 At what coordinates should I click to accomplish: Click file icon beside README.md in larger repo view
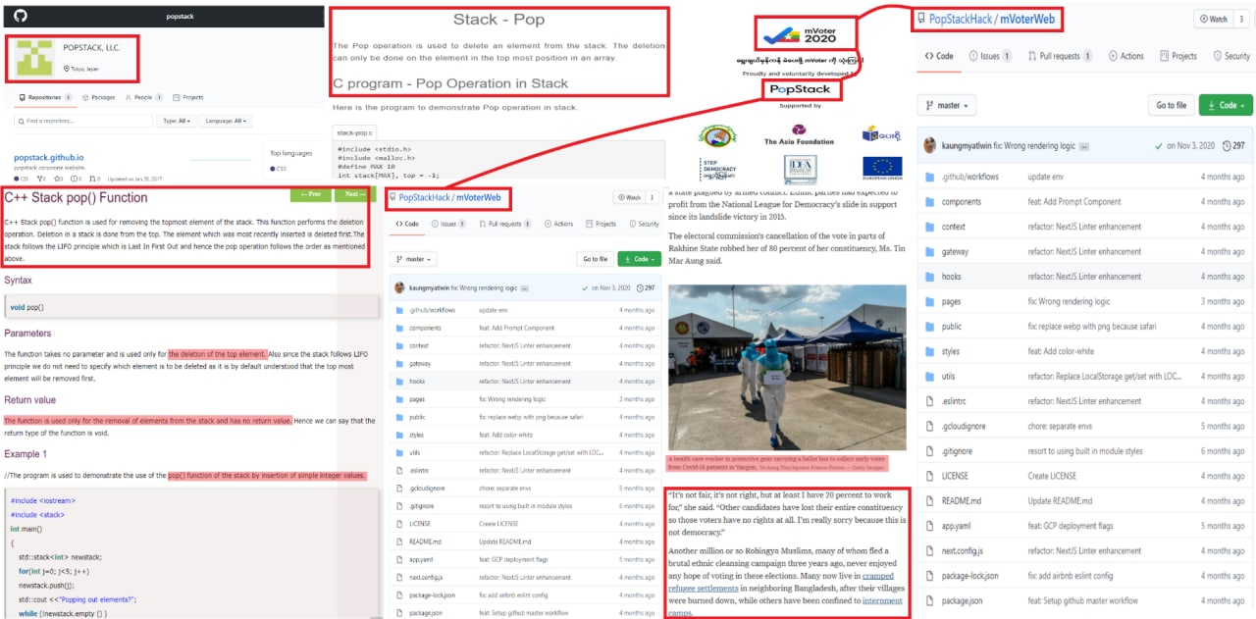[x=932, y=501]
